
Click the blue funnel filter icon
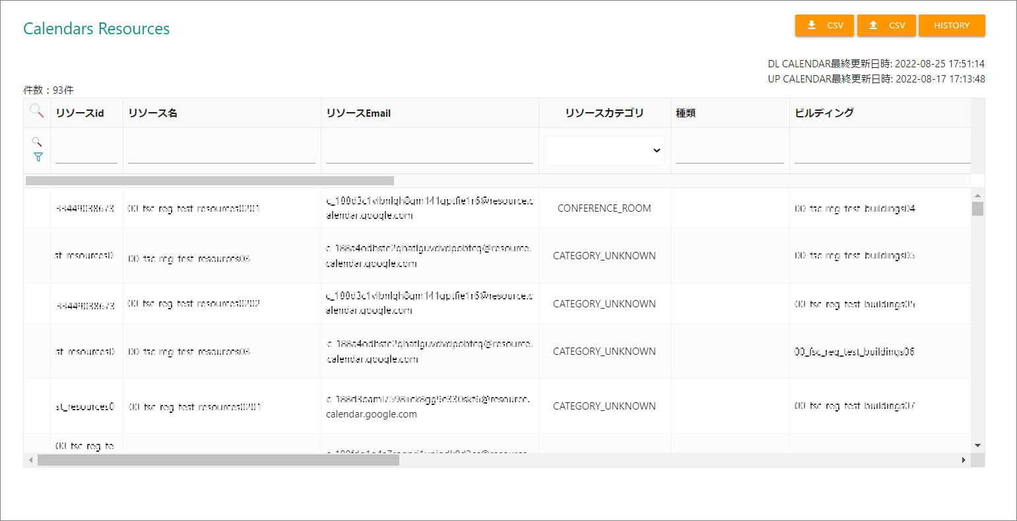click(38, 157)
